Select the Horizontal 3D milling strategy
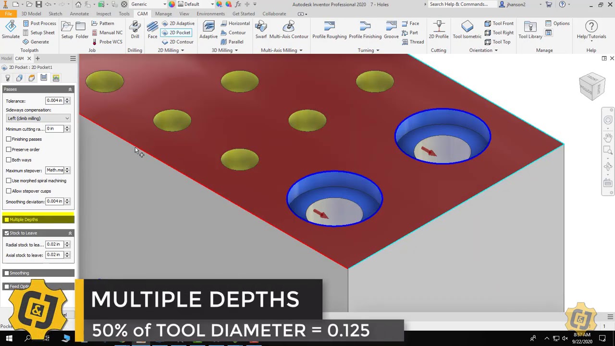615x346 pixels. pos(235,24)
